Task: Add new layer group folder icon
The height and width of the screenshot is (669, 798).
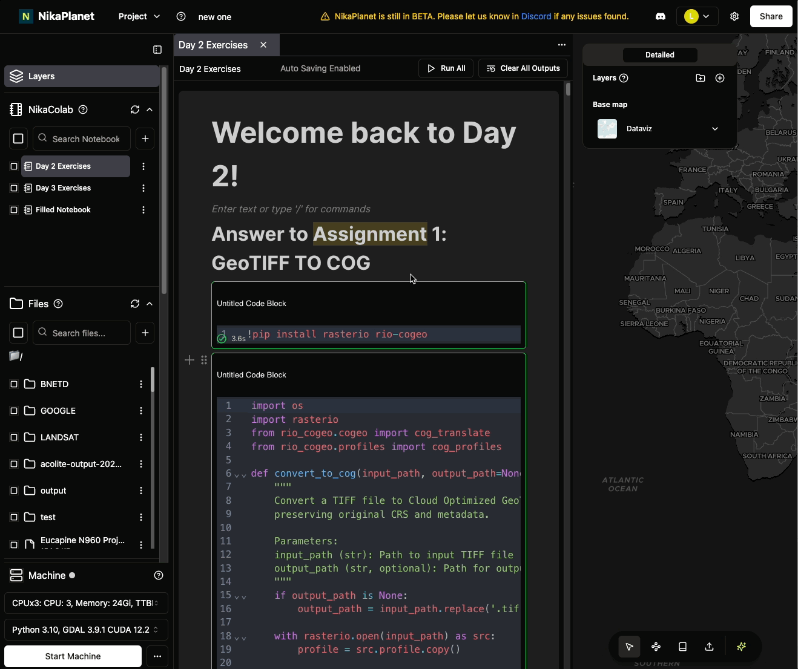Action: point(701,78)
